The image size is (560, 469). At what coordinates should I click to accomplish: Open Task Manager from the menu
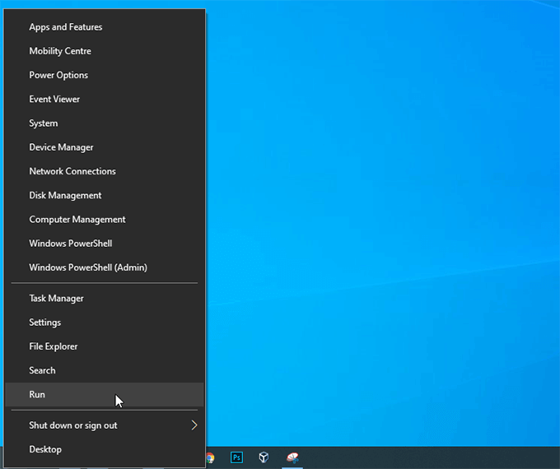click(56, 299)
